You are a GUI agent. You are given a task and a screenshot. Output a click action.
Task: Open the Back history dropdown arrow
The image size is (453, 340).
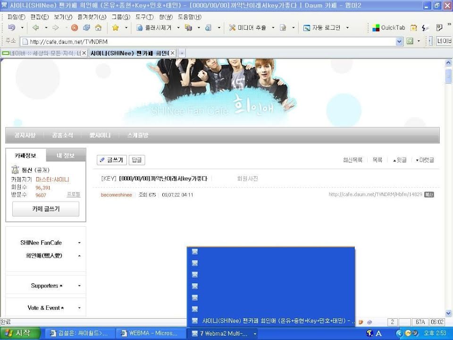46,28
